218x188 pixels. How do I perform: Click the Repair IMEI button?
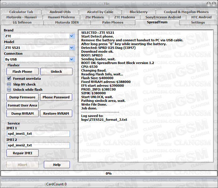click(x=23, y=153)
